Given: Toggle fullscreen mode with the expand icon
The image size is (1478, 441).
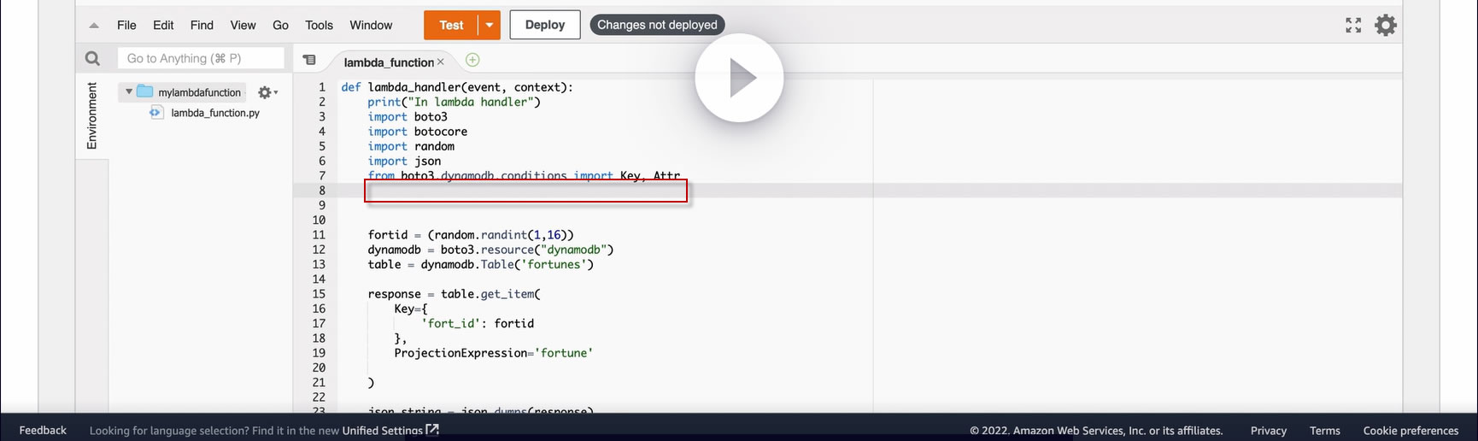Looking at the screenshot, I should pyautogui.click(x=1353, y=25).
